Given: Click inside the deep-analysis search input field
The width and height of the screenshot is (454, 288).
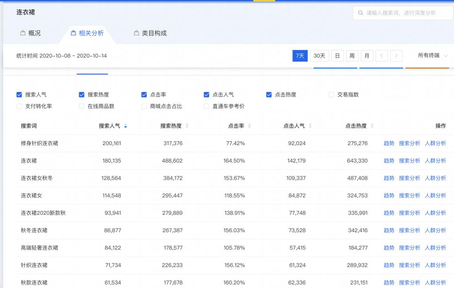Looking at the screenshot, I should click(x=399, y=13).
